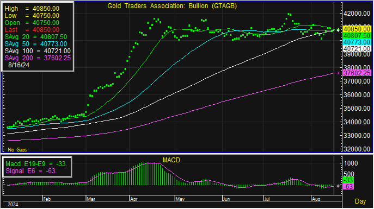Click the chart title Gold Traders Association Bullion
374x209 pixels.
pos(172,6)
